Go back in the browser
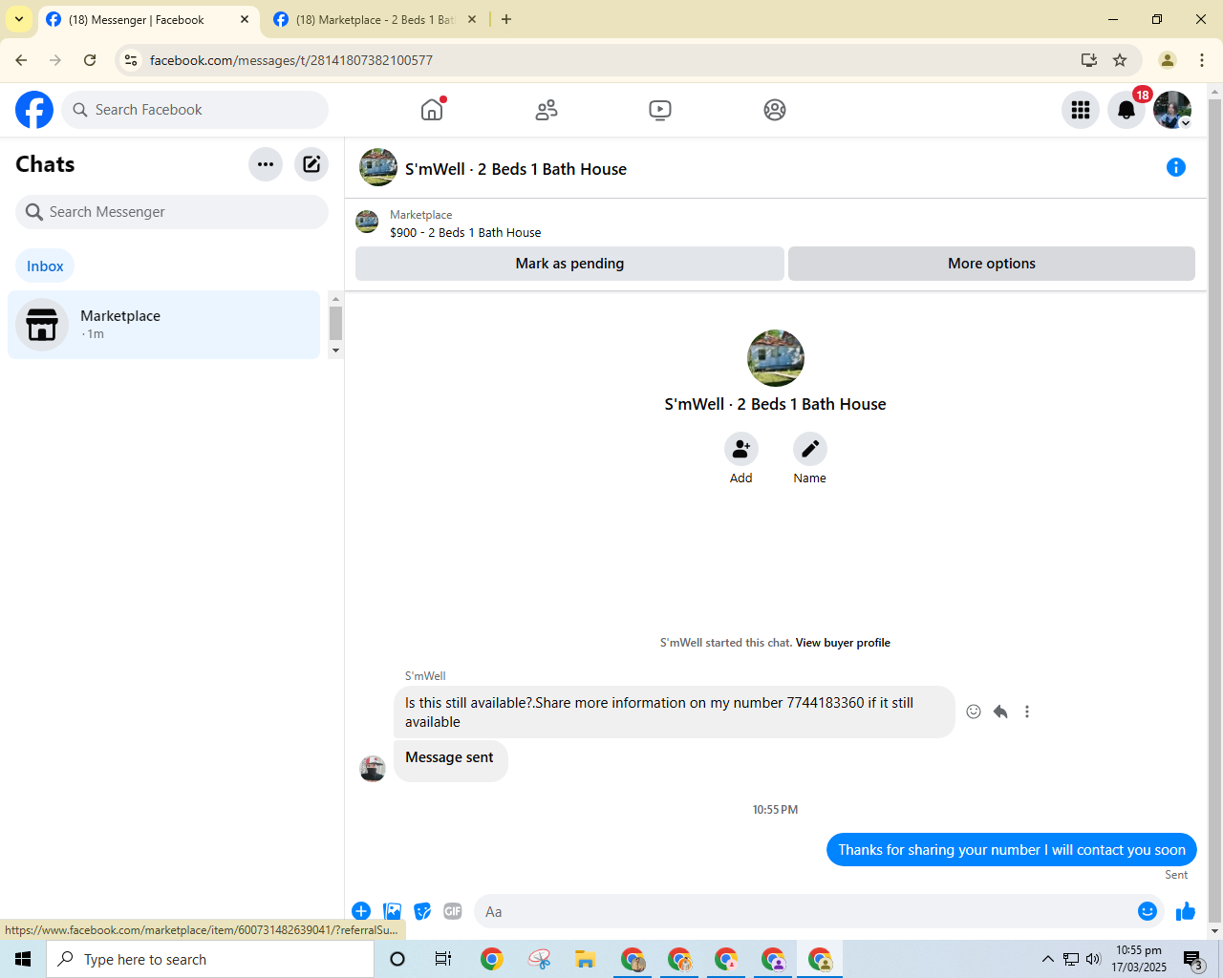This screenshot has width=1223, height=978. [x=21, y=60]
